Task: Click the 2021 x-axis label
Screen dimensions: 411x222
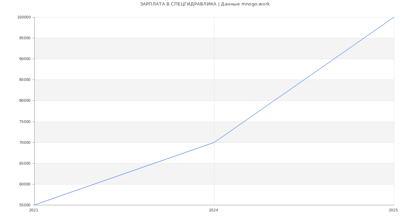Action: (34, 210)
